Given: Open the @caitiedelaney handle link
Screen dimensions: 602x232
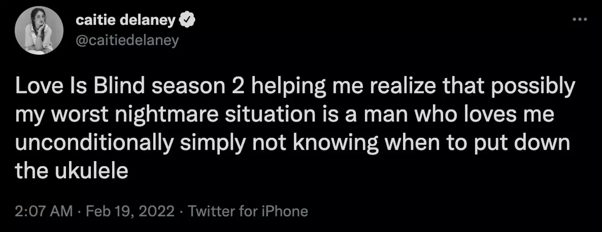Looking at the screenshot, I should [x=127, y=40].
